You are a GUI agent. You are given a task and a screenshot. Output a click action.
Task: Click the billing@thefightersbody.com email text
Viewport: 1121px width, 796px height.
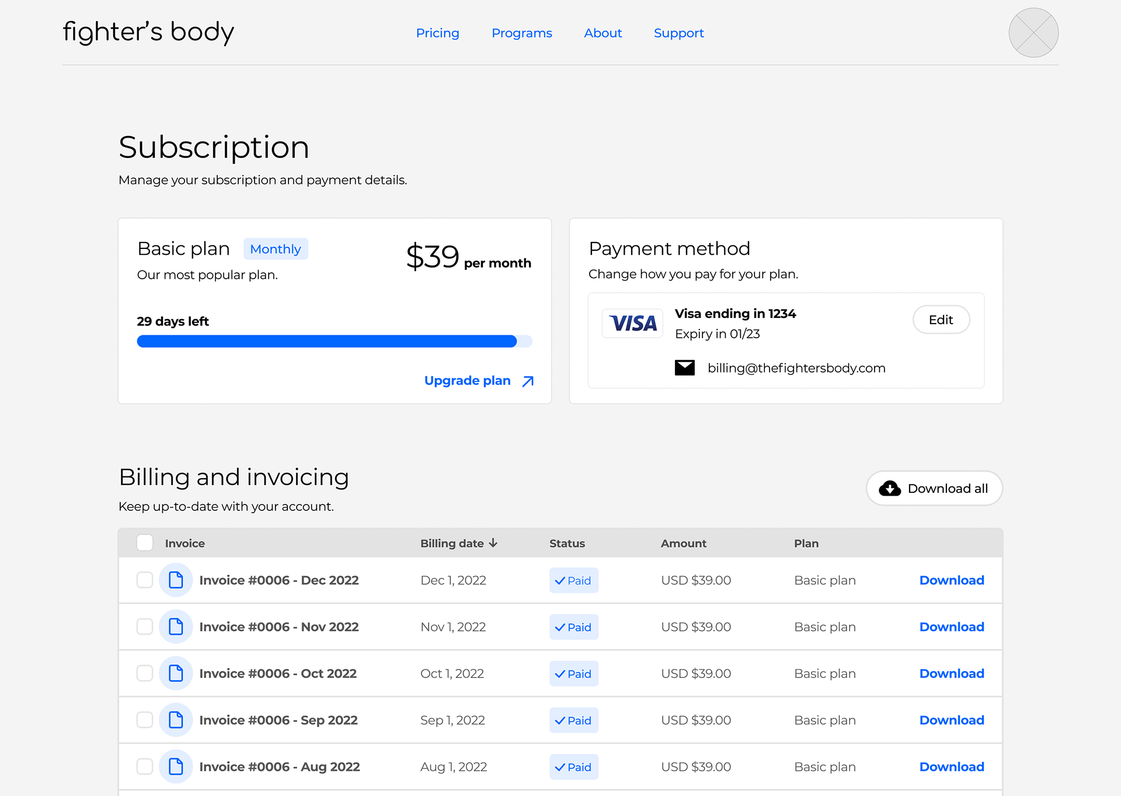796,367
